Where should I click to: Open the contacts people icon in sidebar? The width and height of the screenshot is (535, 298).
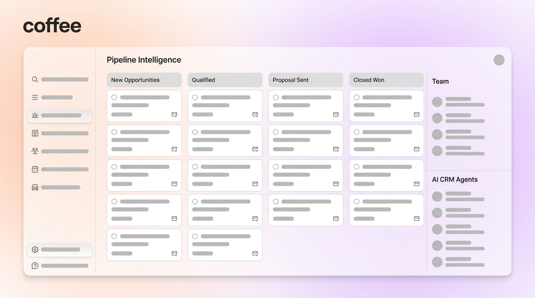pos(35,151)
